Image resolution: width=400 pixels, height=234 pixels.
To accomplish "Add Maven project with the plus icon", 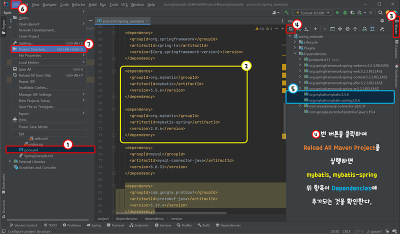I will pyautogui.click(x=315, y=29).
